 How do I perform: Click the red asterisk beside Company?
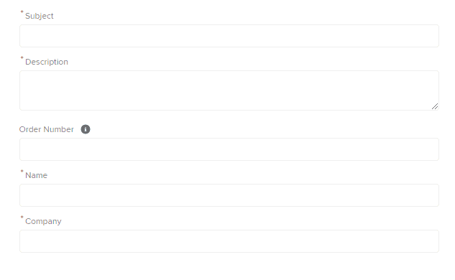22,217
